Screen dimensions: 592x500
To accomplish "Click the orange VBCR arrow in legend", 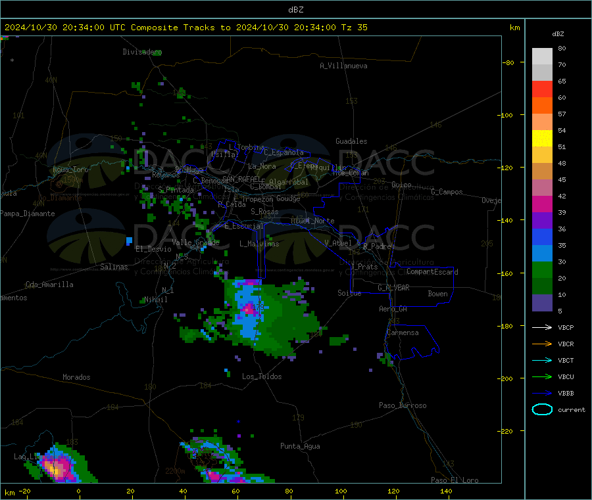I will click(542, 344).
